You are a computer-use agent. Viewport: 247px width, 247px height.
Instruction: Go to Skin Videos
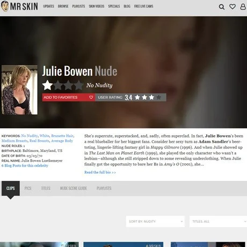tap(97, 6)
